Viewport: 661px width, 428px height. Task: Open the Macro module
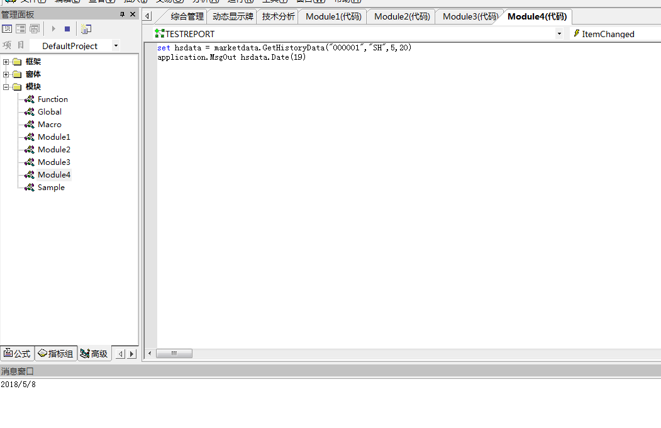[x=50, y=125]
